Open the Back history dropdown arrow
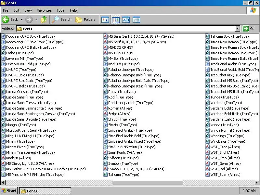The image size is (260, 195). click(21, 20)
